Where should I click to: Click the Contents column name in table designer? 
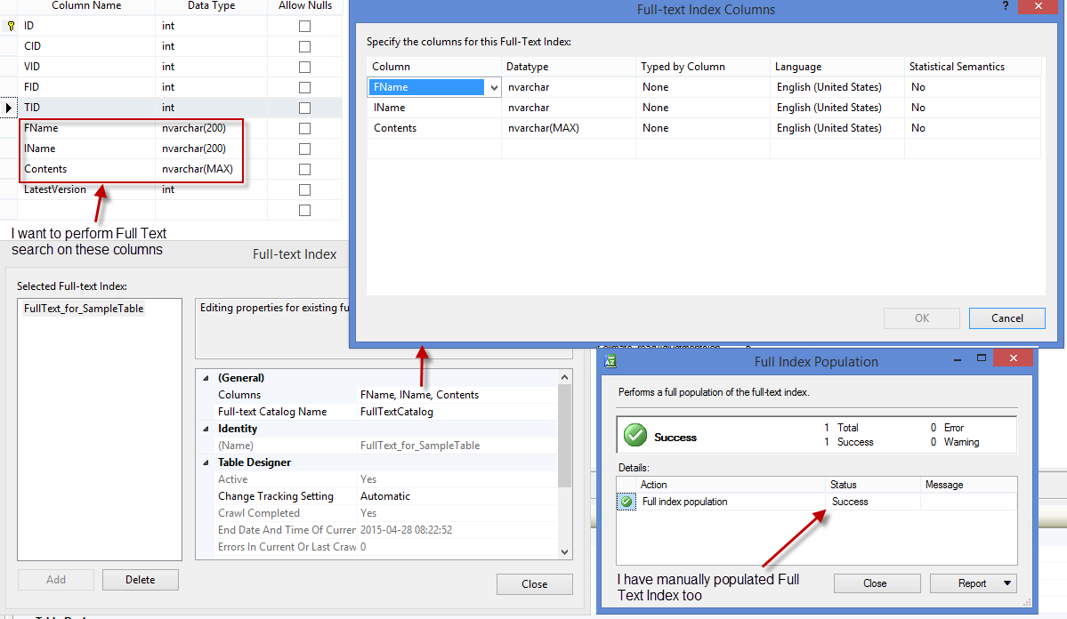(x=45, y=169)
